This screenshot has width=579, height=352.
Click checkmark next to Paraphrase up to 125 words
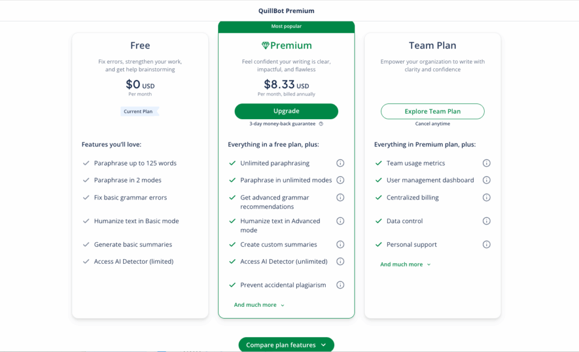point(86,163)
